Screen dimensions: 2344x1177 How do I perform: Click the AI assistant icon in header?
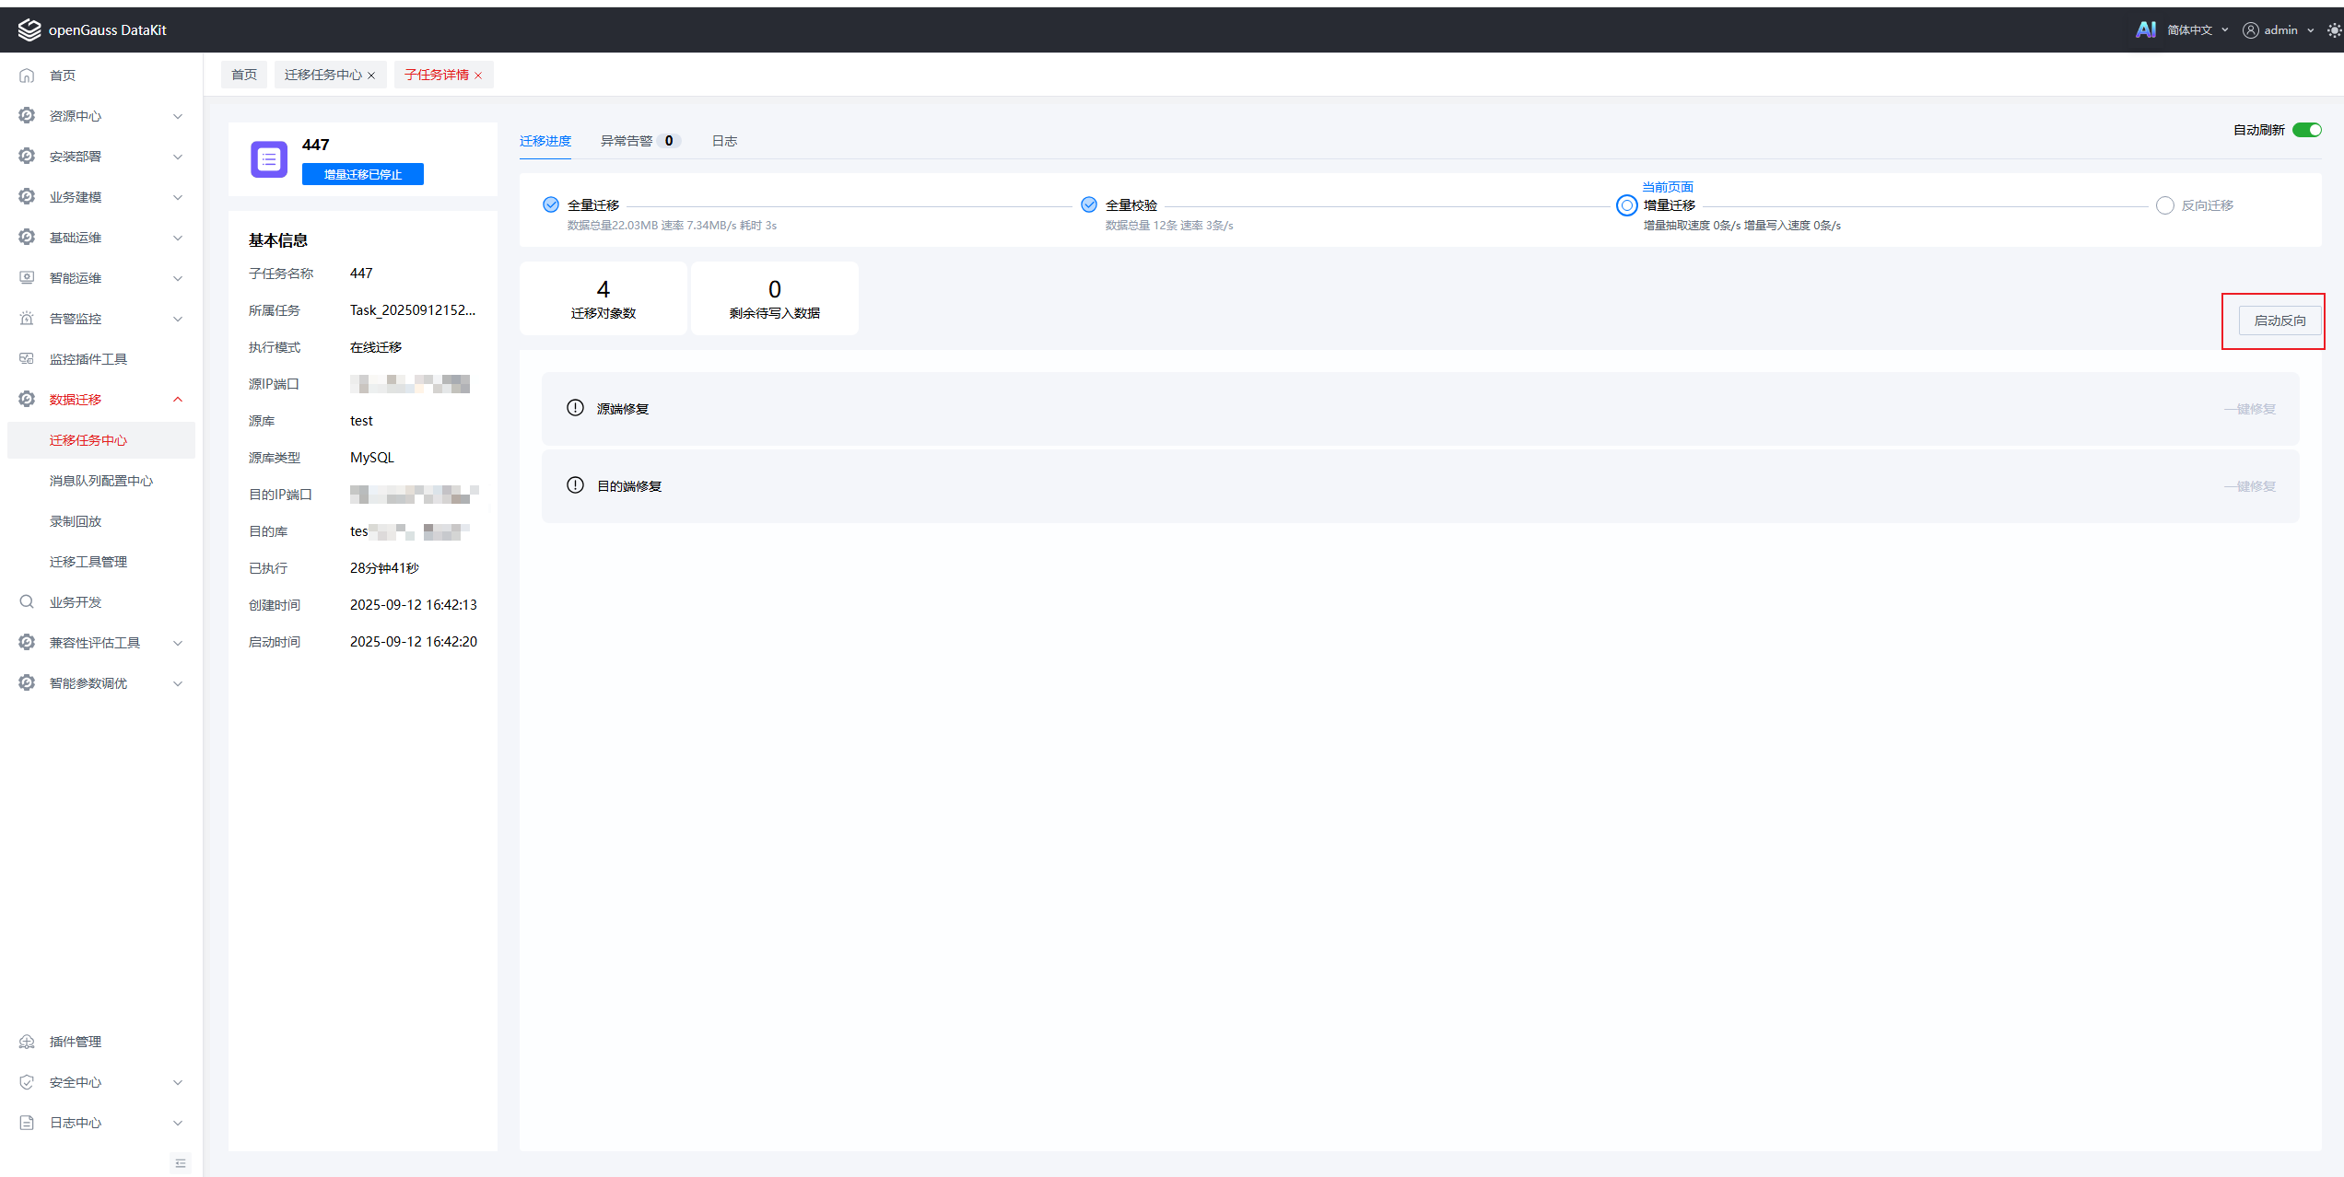(2145, 29)
